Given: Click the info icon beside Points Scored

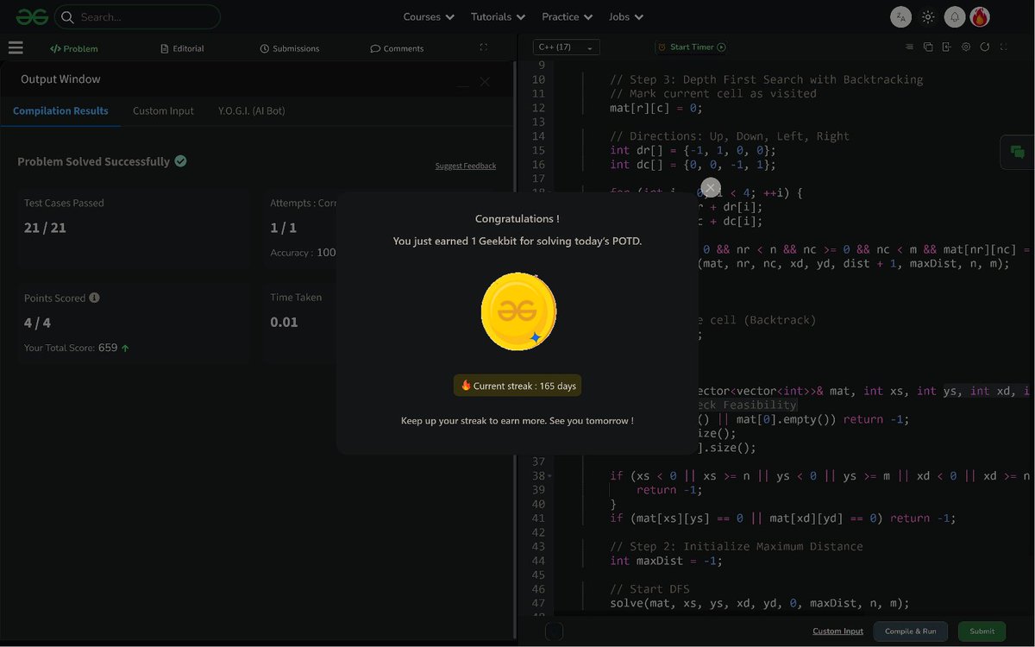Looking at the screenshot, I should (x=94, y=298).
